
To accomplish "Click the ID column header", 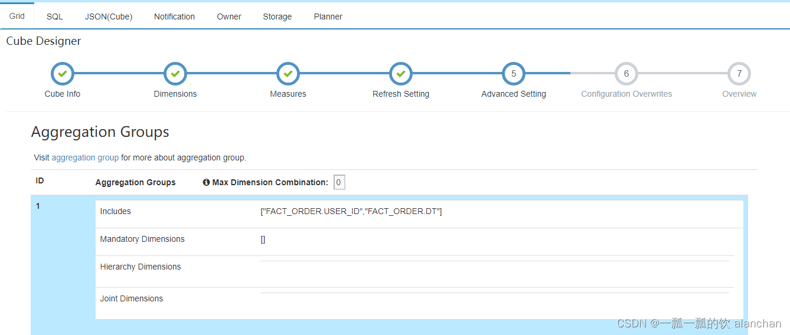I will (40, 180).
